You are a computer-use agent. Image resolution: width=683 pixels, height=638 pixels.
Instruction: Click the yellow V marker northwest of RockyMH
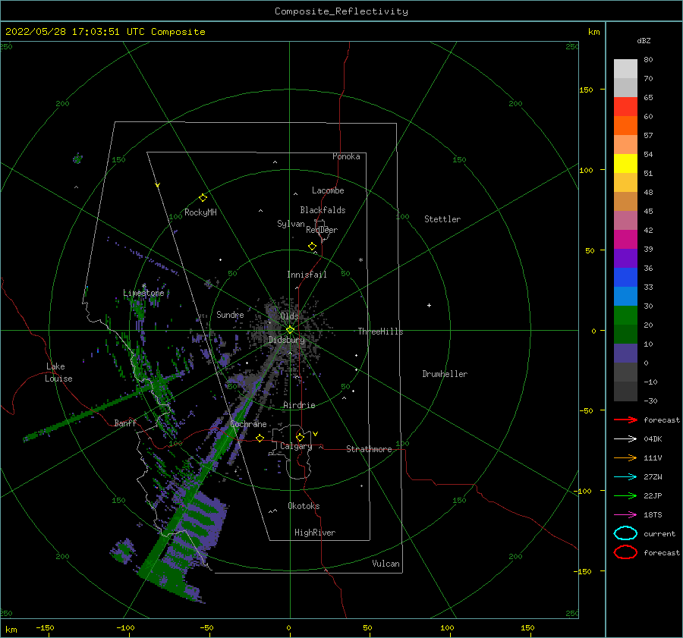(158, 186)
